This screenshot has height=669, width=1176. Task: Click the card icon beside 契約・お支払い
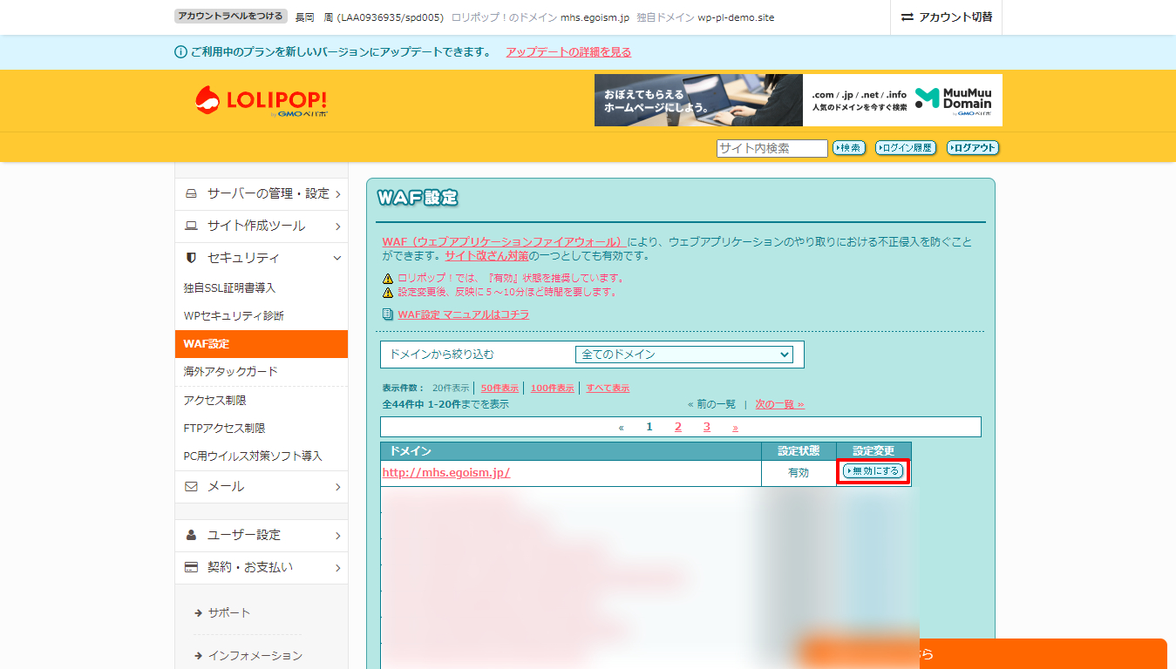click(189, 567)
